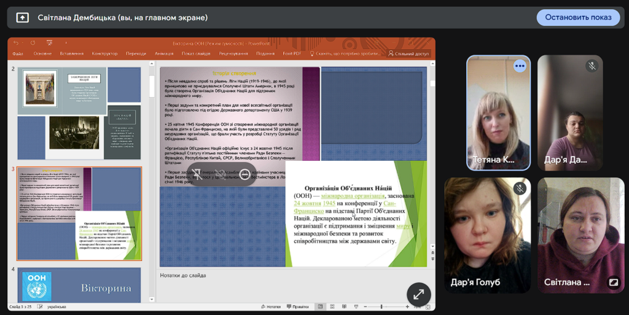Screen dimensions: 629x315
Task: Click the remove icon on the presentation overlay
Action: click(x=244, y=174)
